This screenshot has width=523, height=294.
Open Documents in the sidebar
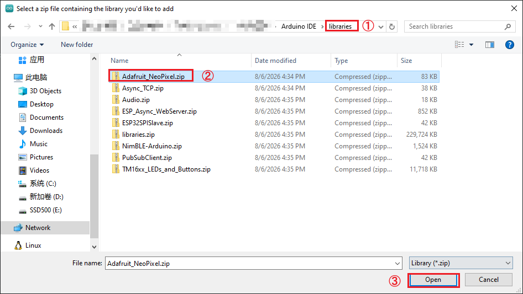(46, 117)
